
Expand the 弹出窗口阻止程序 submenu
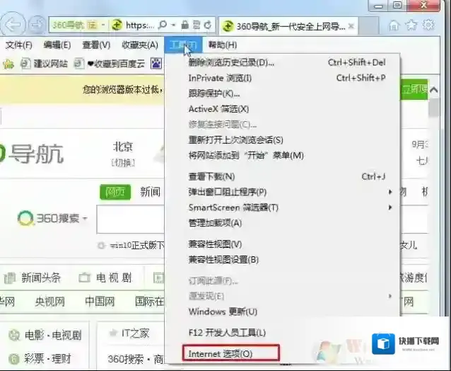coord(227,192)
